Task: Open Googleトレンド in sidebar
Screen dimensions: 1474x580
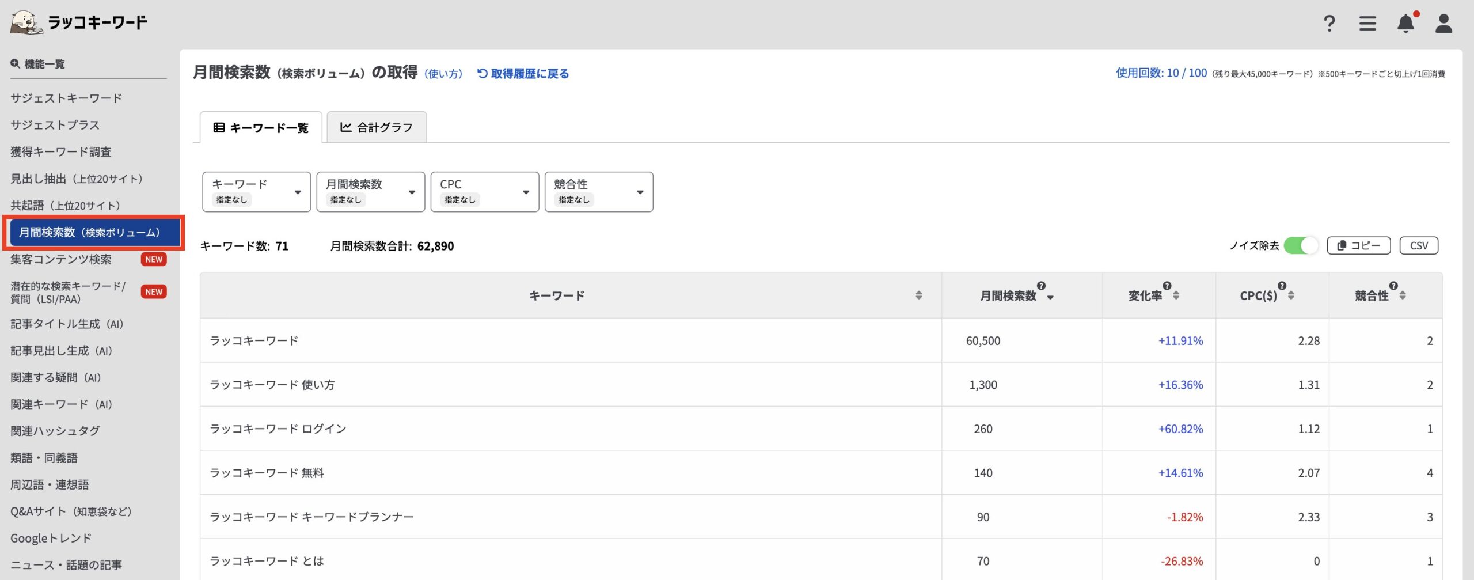Action: point(51,539)
